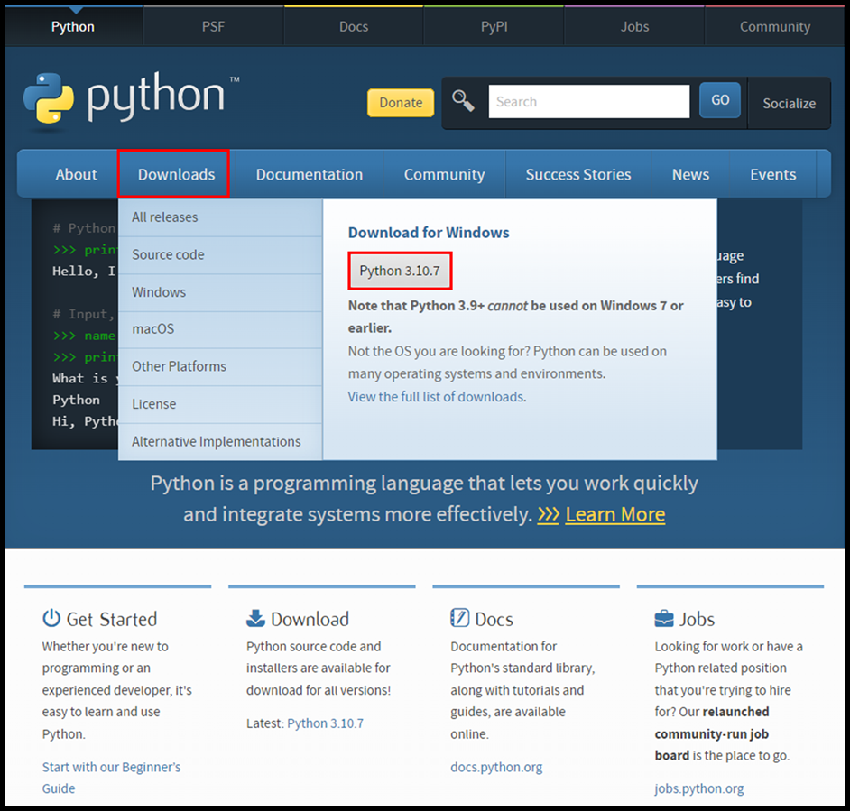Switch to the Docs top bar tab

[x=354, y=26]
